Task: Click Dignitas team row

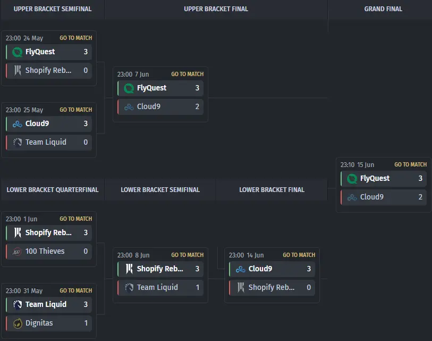Action: pos(49,323)
